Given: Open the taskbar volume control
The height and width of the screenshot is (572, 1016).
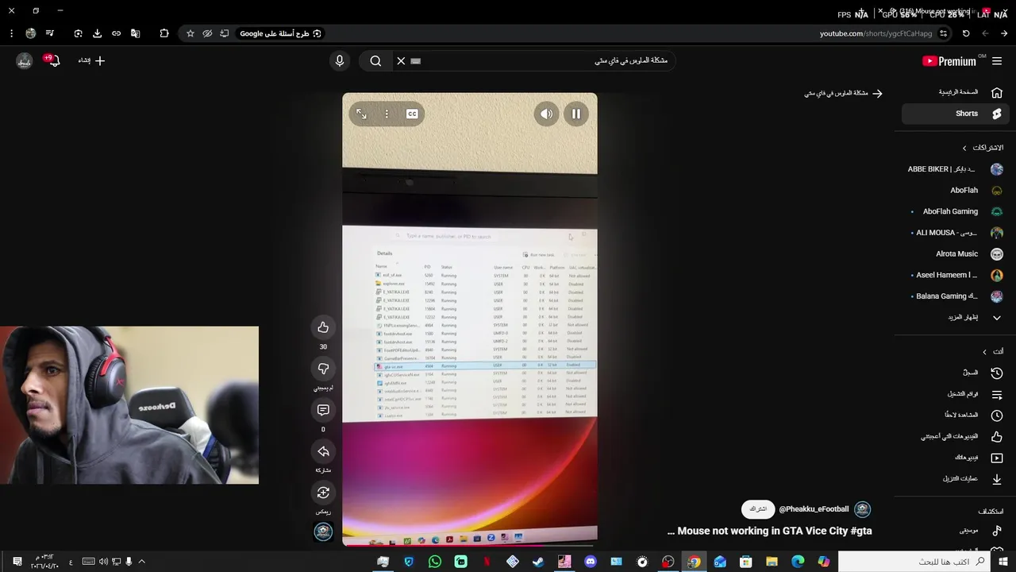Looking at the screenshot, I should point(103,562).
